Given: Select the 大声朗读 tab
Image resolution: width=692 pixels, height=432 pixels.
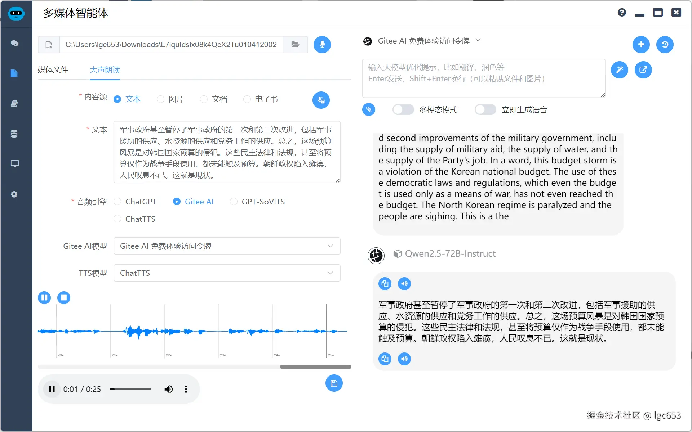Looking at the screenshot, I should pyautogui.click(x=105, y=70).
